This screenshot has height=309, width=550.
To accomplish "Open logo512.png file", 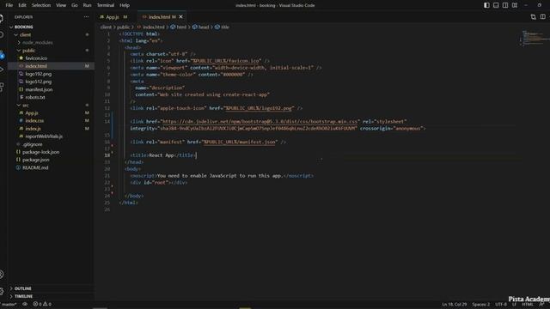I will (38, 82).
